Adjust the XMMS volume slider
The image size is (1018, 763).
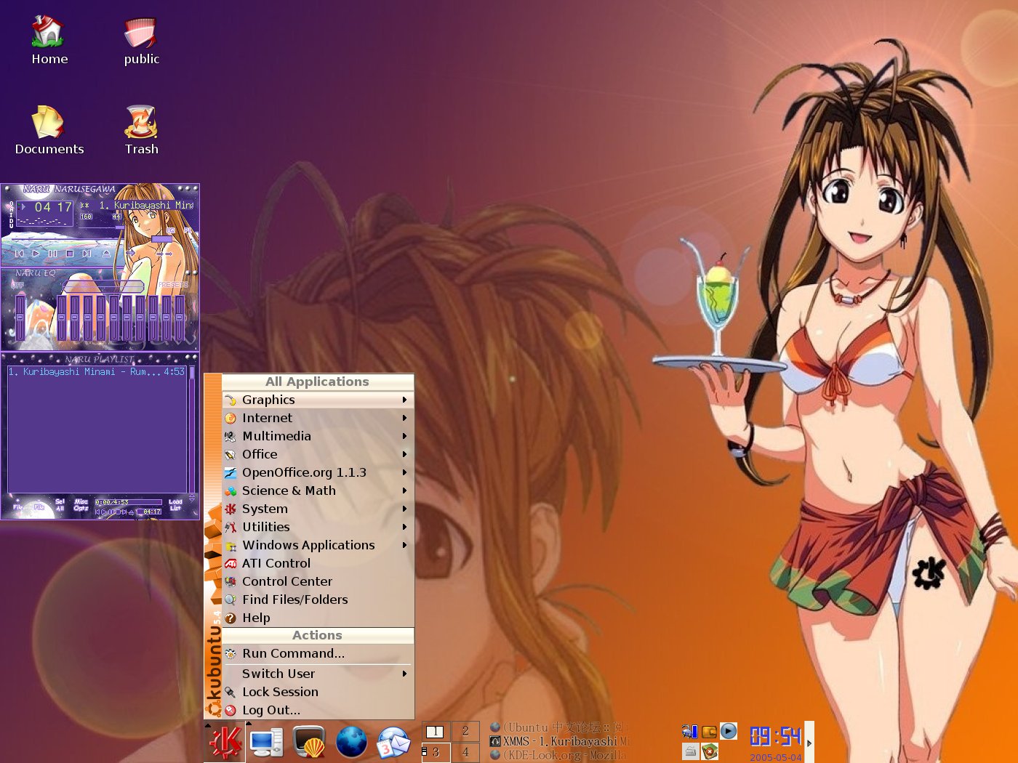point(102,227)
